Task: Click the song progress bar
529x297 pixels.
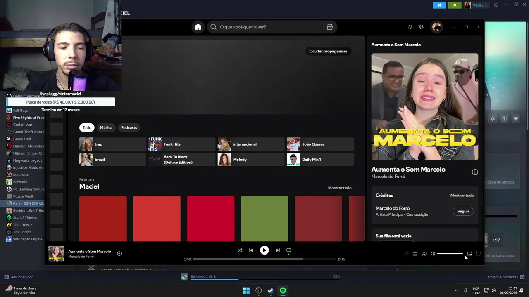Action: 264,259
